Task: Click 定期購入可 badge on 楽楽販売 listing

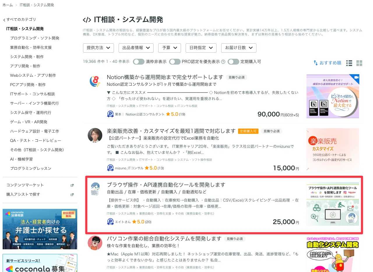Action: coord(248,131)
